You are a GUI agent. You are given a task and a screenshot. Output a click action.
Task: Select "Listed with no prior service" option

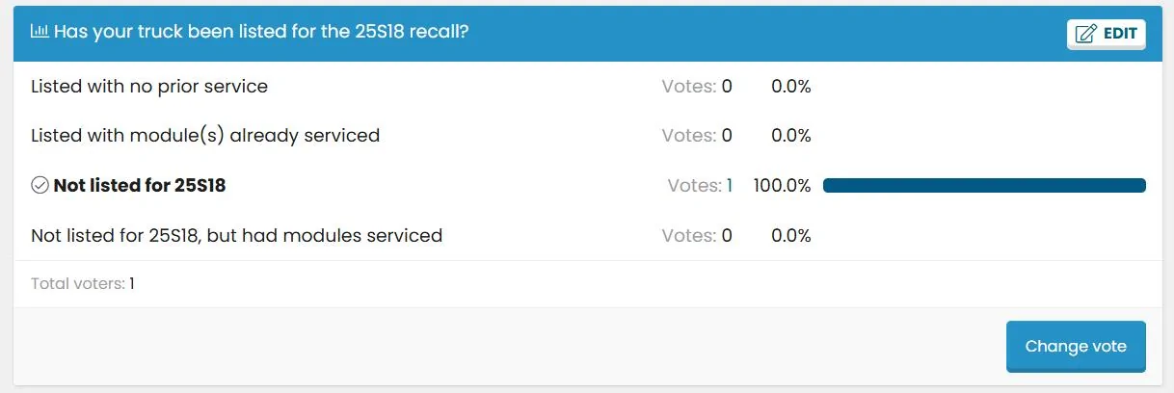click(x=149, y=87)
